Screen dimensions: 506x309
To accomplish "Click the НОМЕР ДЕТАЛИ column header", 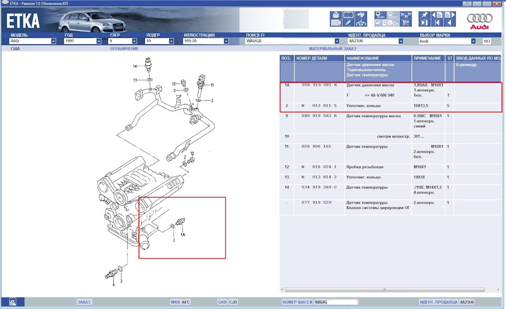I will pos(319,58).
